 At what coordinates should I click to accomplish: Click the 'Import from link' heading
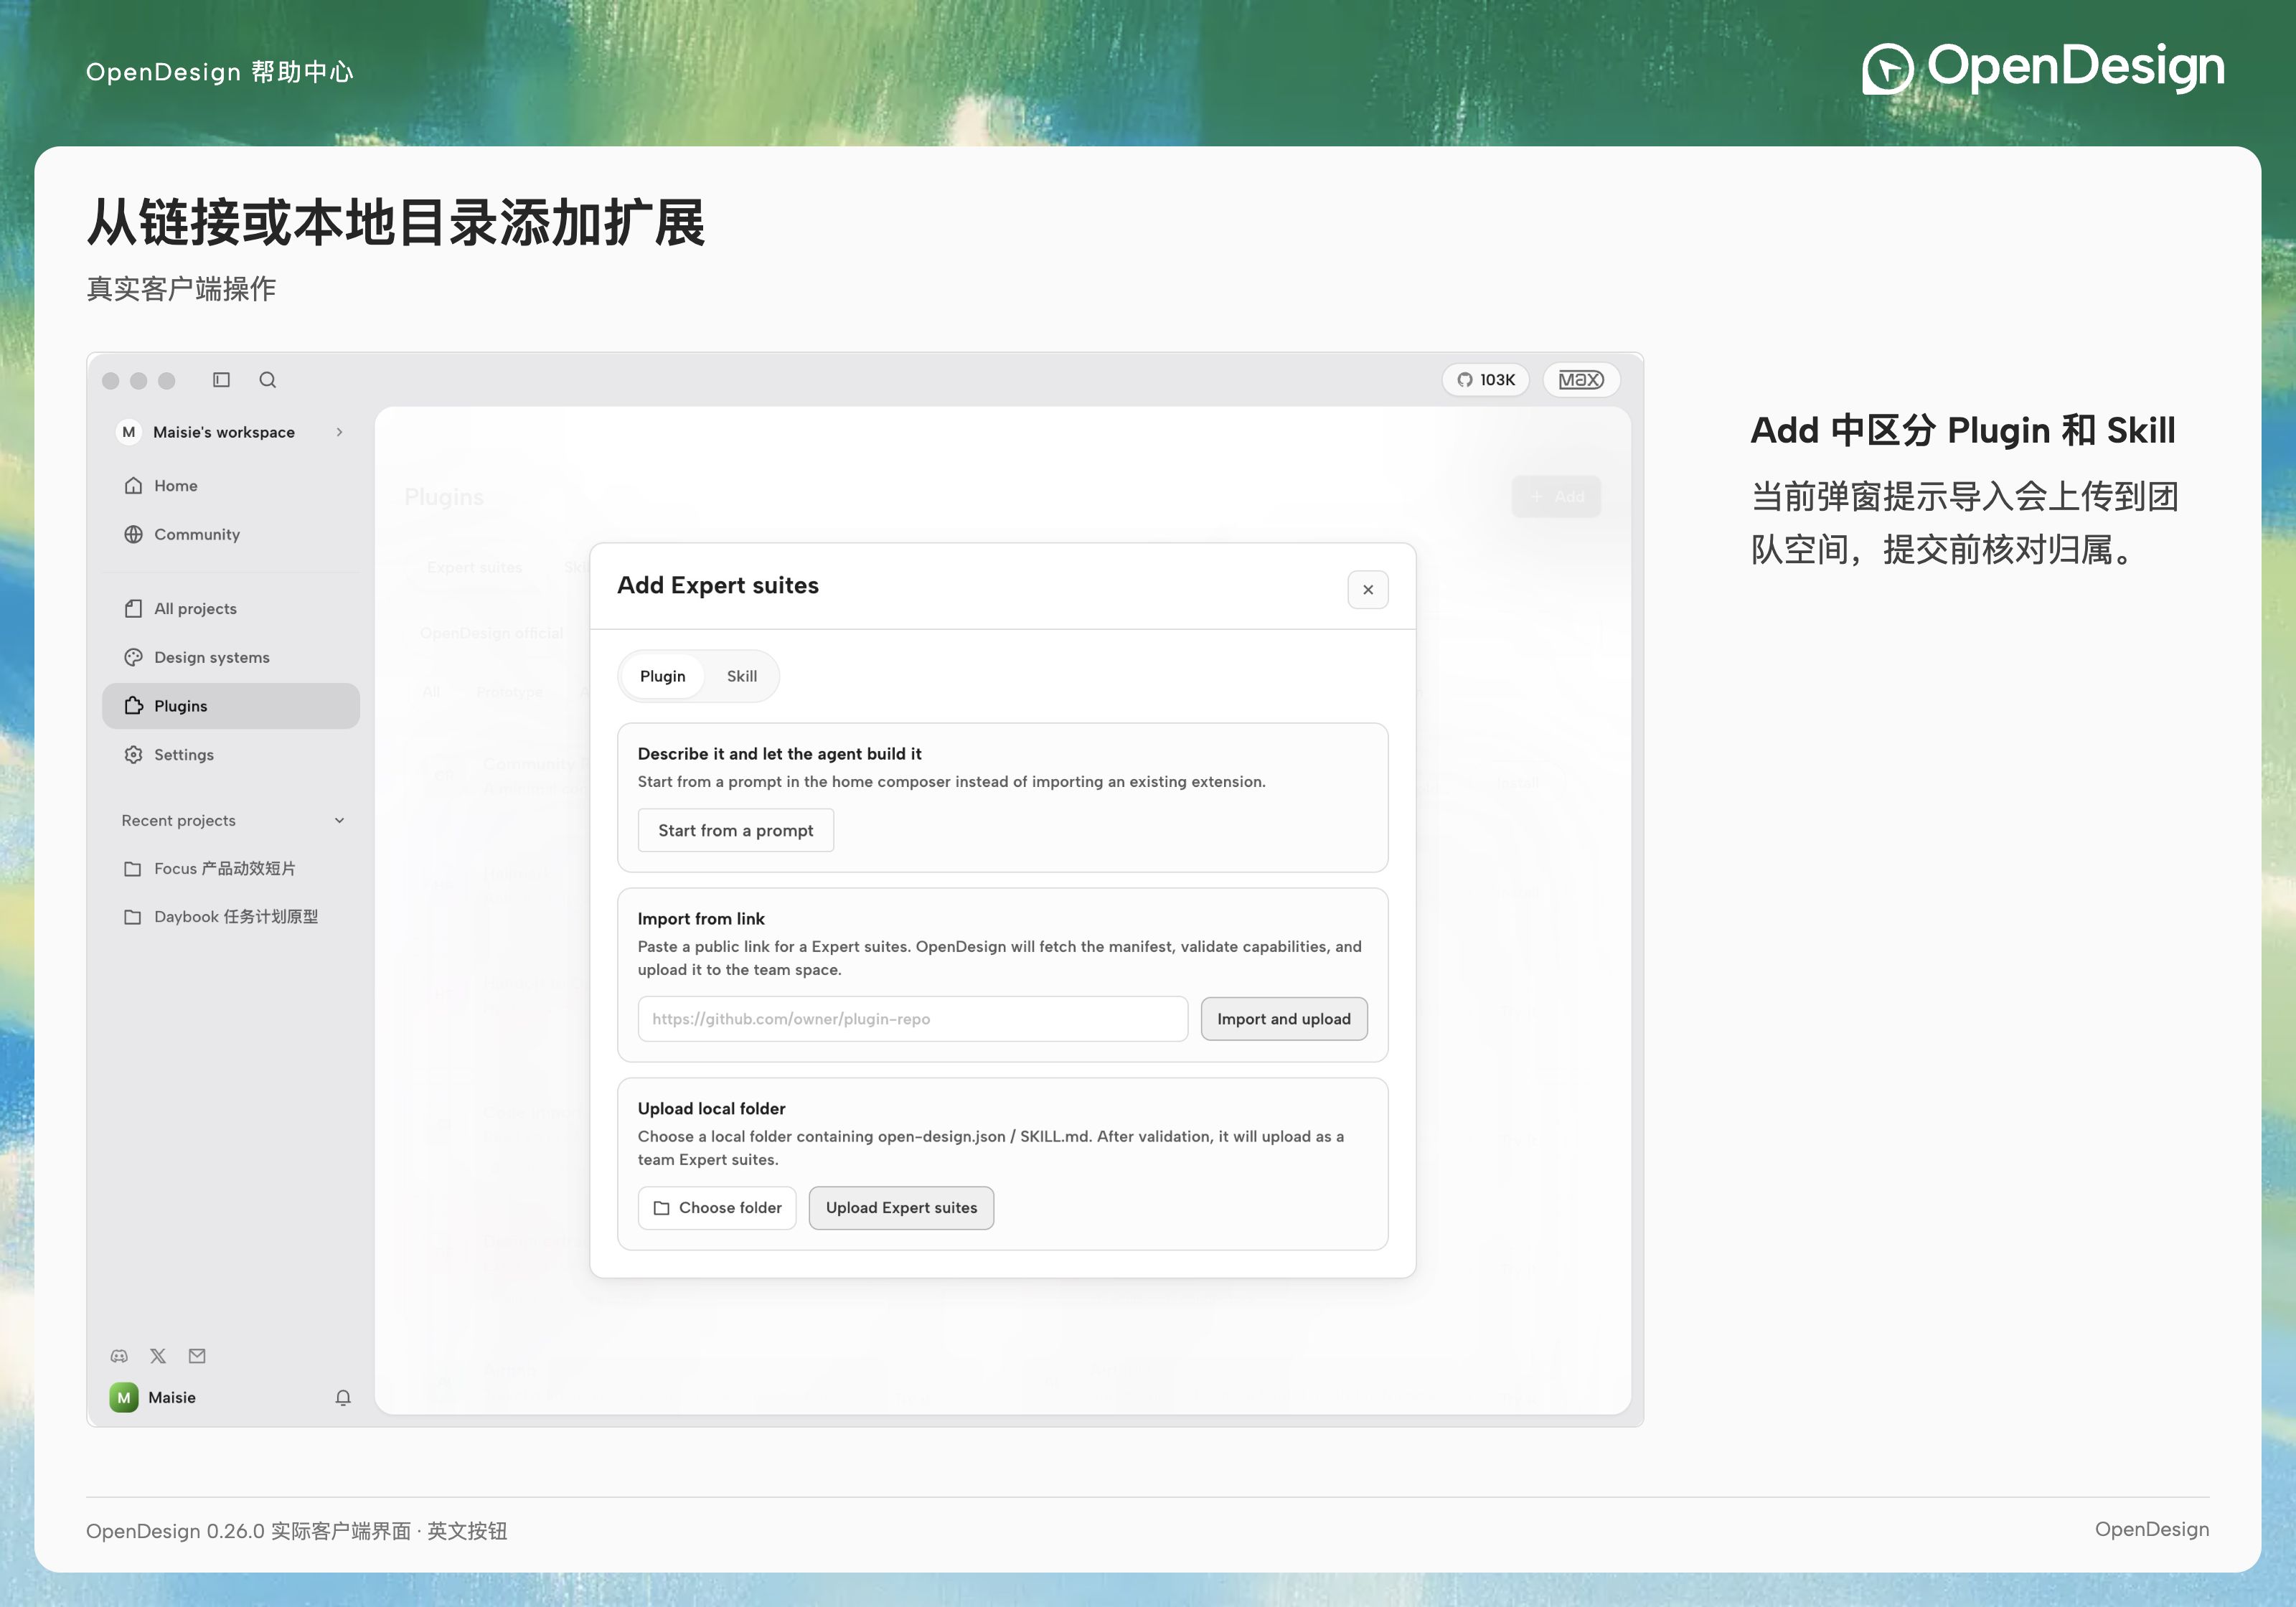coord(701,919)
